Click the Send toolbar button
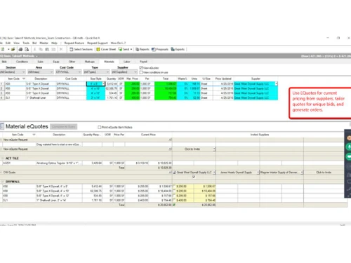Viewport: 351px width, 263px height. tap(124, 49)
